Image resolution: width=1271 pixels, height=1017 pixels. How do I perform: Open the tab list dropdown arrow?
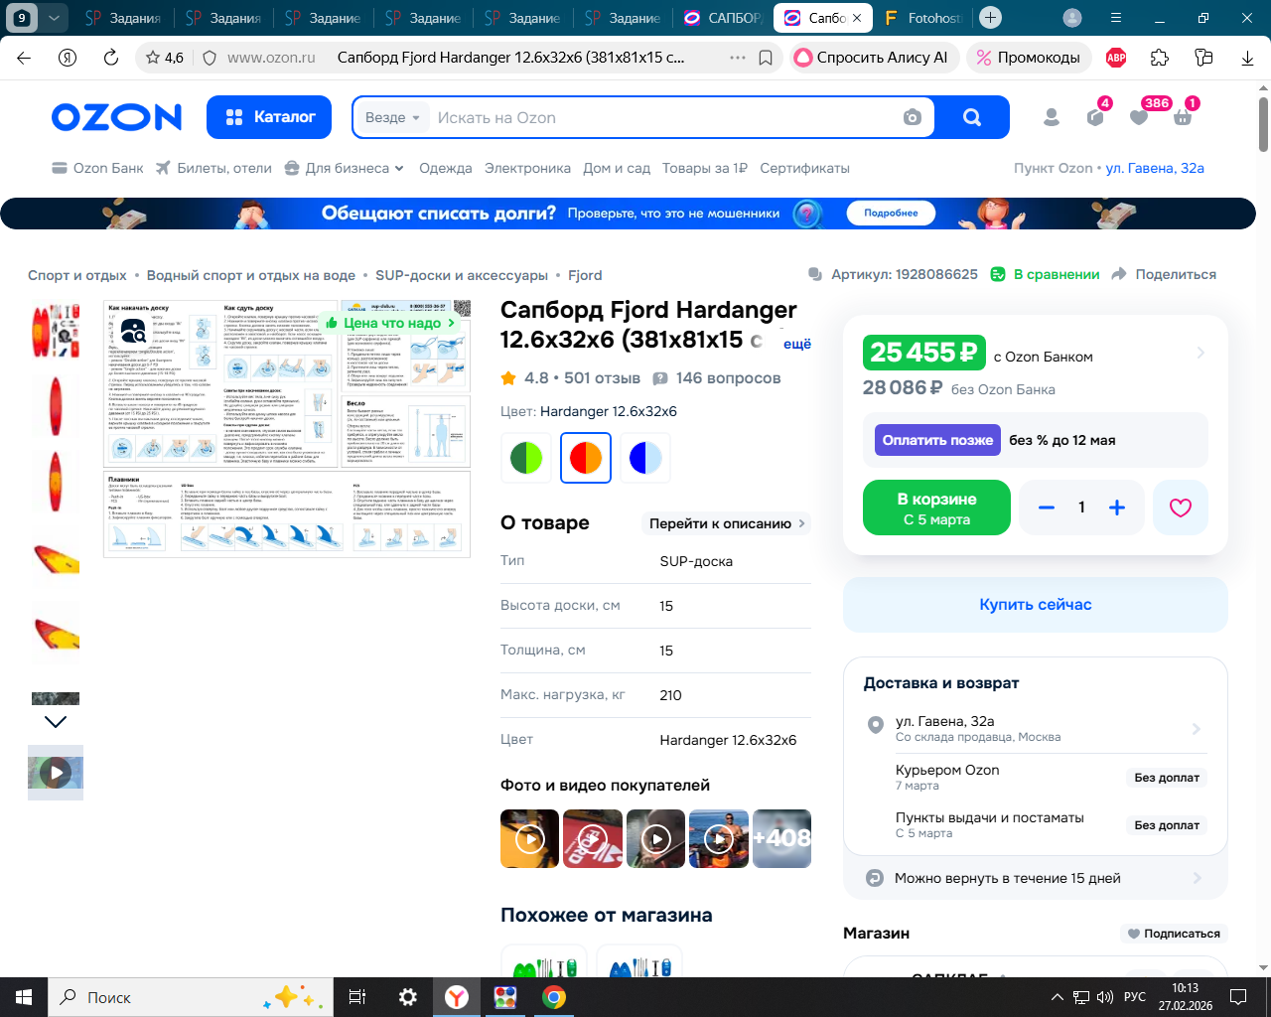click(x=54, y=18)
